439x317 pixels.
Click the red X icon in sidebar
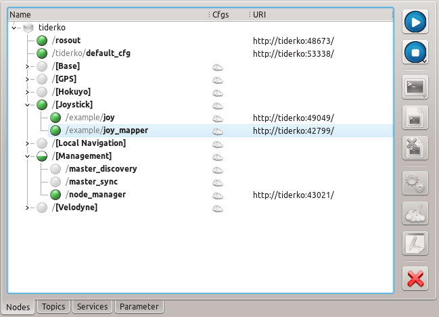pos(415,278)
